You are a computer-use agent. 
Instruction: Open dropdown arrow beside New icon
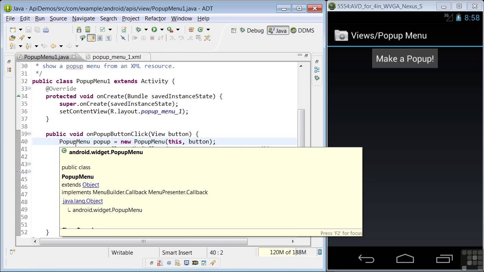click(20, 30)
